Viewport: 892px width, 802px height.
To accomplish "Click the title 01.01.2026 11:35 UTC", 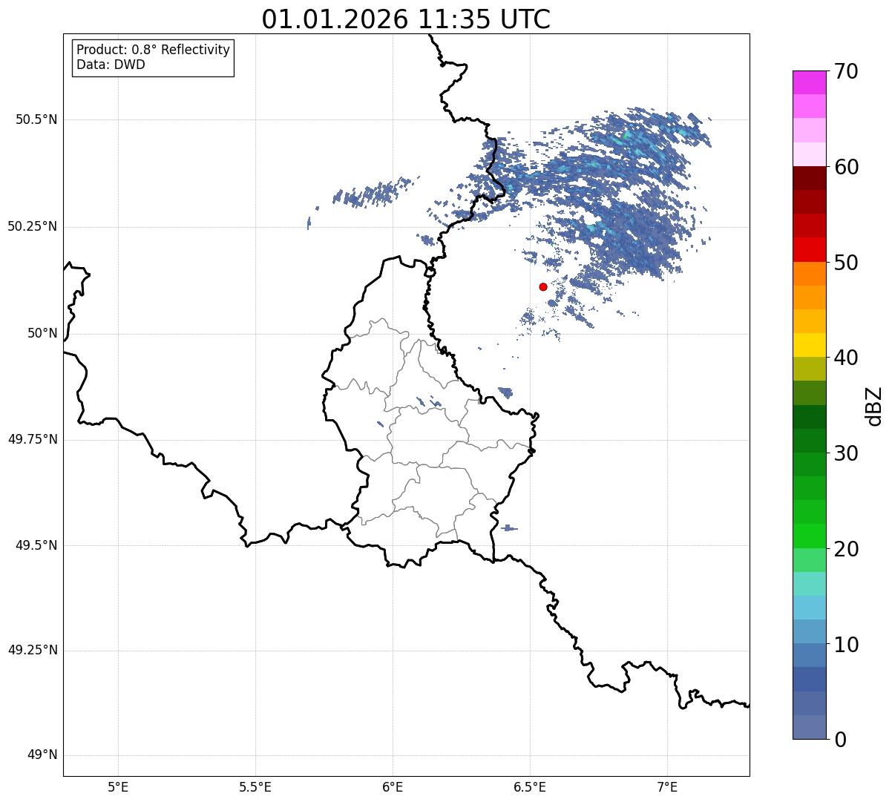I will click(406, 19).
